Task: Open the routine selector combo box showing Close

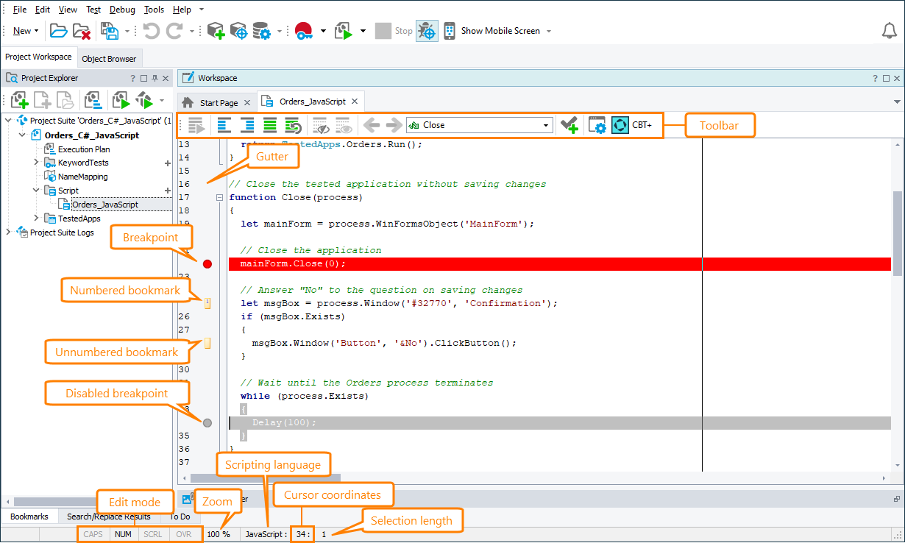Action: [479, 125]
